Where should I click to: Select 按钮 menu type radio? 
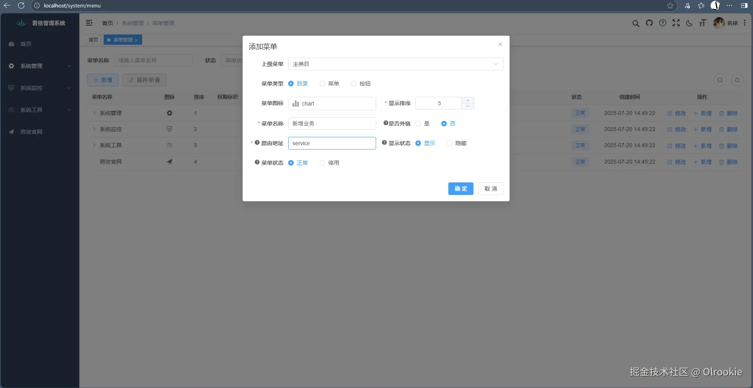(361, 84)
